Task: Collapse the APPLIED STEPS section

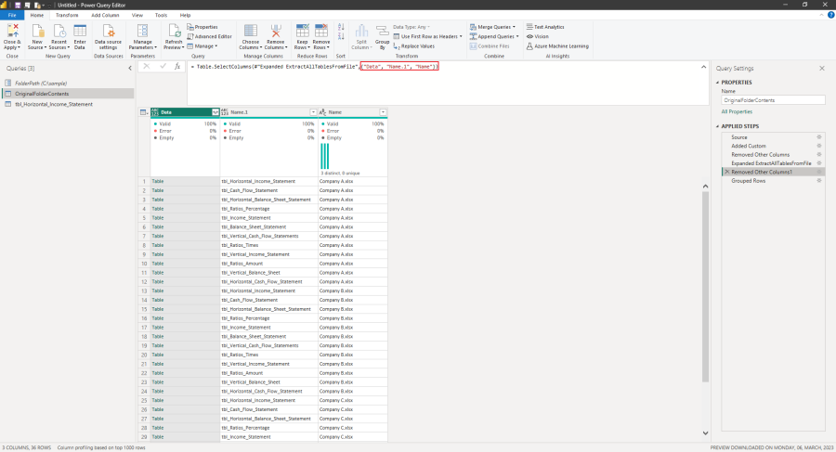Action: (718, 126)
